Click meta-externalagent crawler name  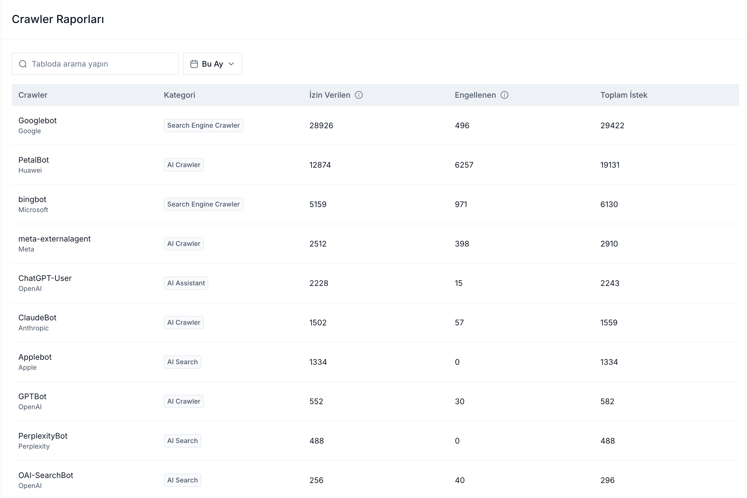pos(55,238)
